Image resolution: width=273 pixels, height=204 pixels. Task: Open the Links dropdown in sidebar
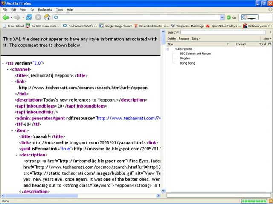pyautogui.click(x=196, y=38)
